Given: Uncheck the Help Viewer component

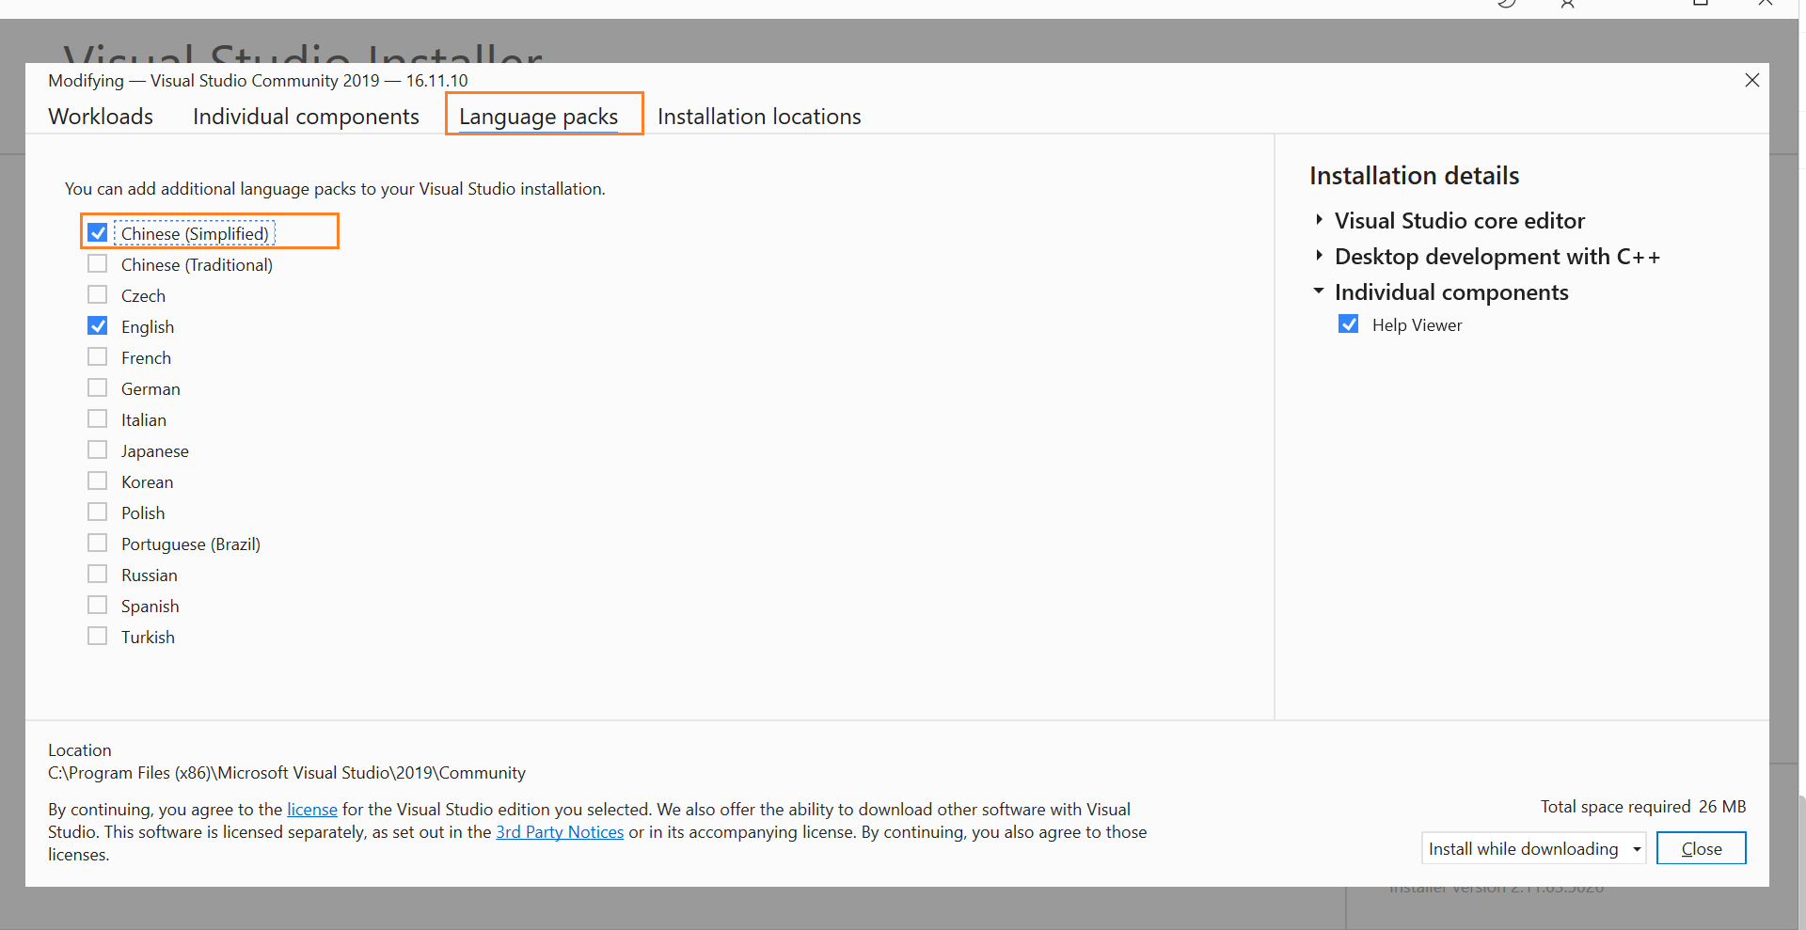Looking at the screenshot, I should tap(1349, 324).
